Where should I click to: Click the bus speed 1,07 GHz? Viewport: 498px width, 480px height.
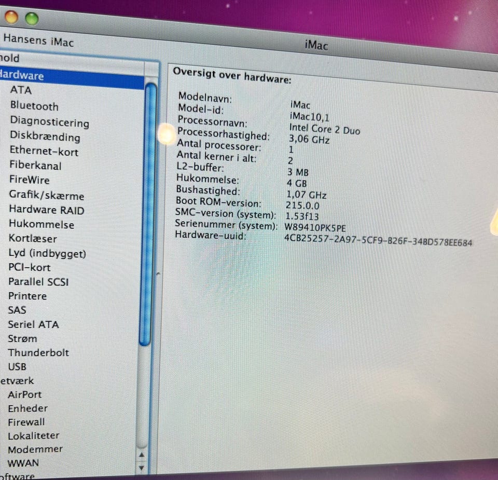[x=306, y=195]
